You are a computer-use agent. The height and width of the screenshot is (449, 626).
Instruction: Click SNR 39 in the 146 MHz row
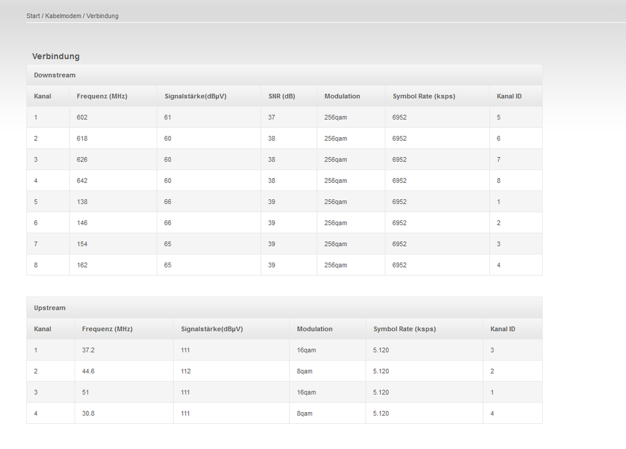click(x=271, y=223)
